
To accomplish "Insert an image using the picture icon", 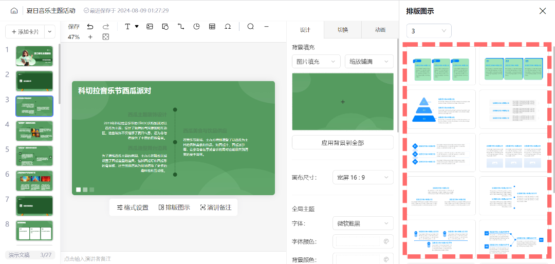I will click(150, 27).
